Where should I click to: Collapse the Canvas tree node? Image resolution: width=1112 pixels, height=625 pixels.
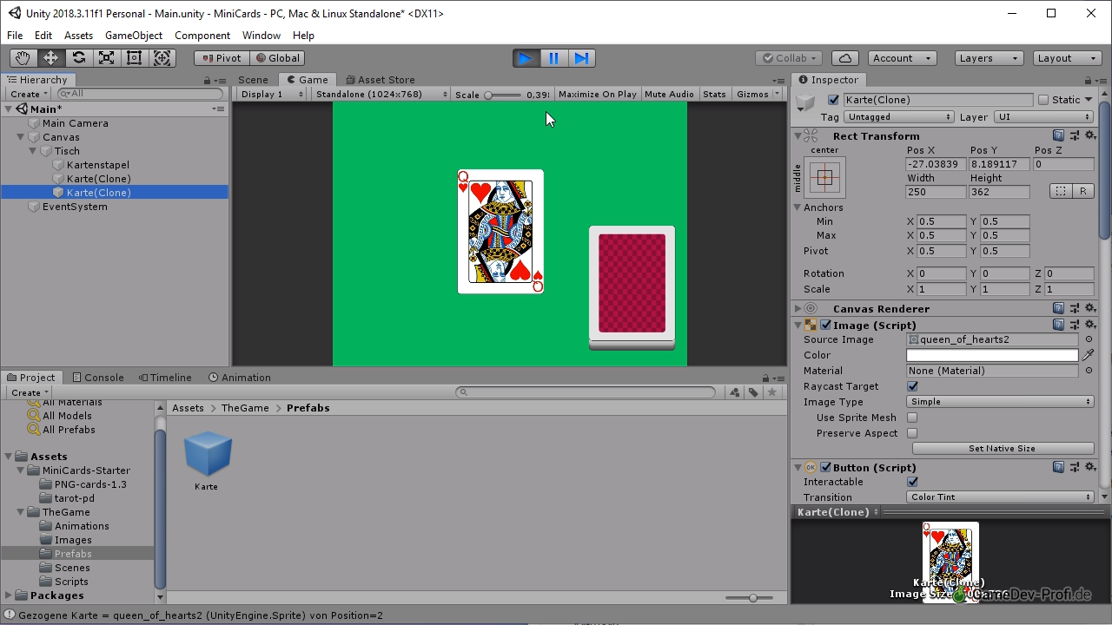(x=21, y=137)
